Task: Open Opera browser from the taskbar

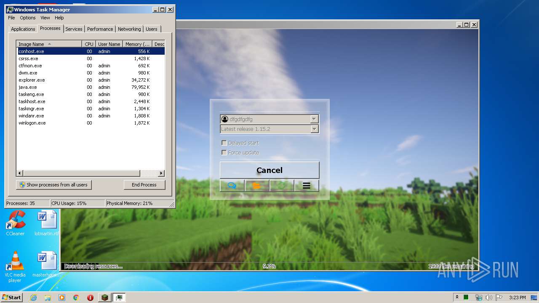Action: (x=90, y=298)
